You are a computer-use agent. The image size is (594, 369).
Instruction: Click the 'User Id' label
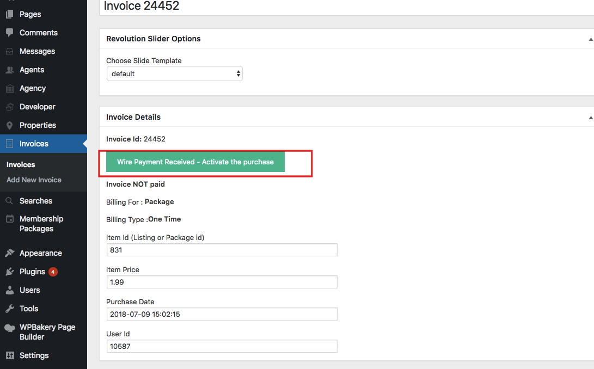tap(118, 334)
